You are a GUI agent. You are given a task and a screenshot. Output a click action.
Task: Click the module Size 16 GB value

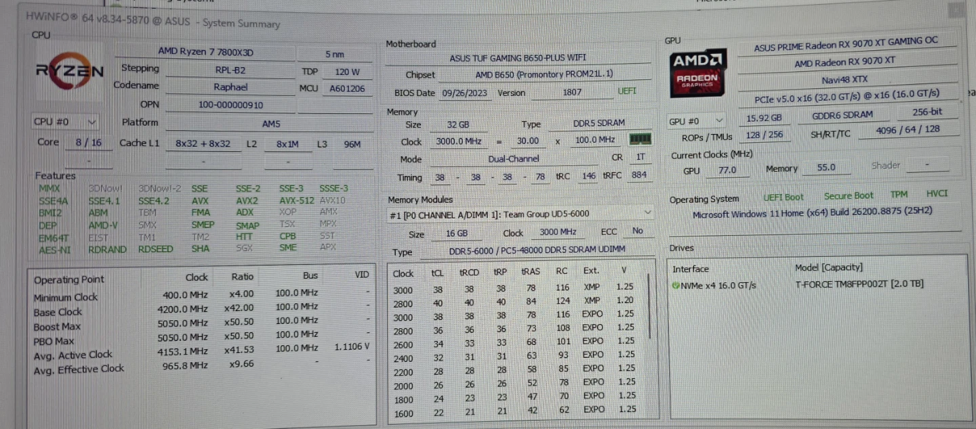[457, 233]
